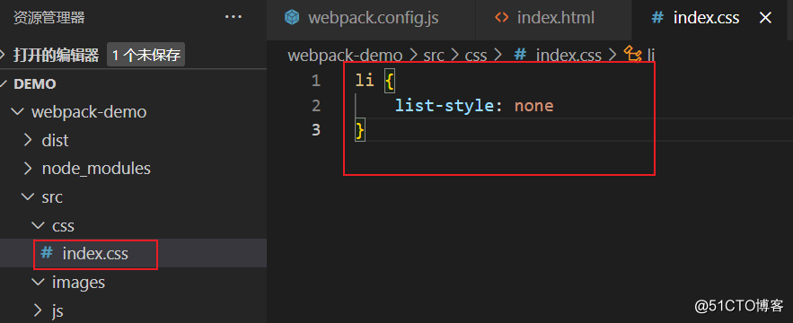Click line number 2 in the gutter
793x323 pixels.
tap(316, 106)
